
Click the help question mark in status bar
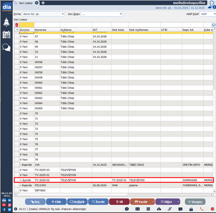pos(127,209)
